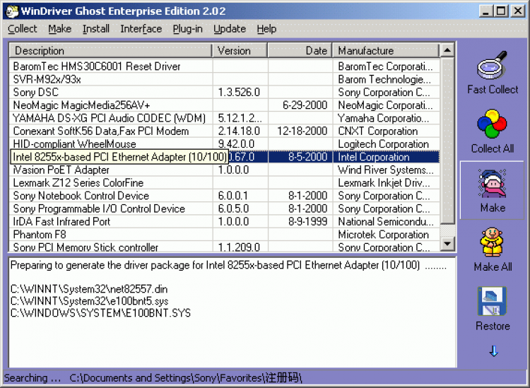The image size is (530, 388).
Task: Select the SVR-M92x/93x driver row
Action: (225, 79)
